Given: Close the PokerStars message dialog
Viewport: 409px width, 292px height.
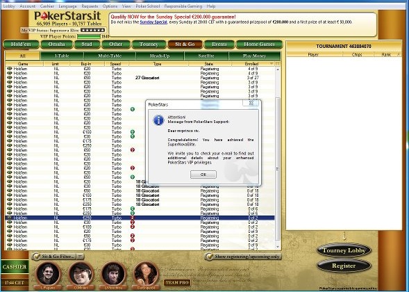Looking at the screenshot, I should (251, 103).
